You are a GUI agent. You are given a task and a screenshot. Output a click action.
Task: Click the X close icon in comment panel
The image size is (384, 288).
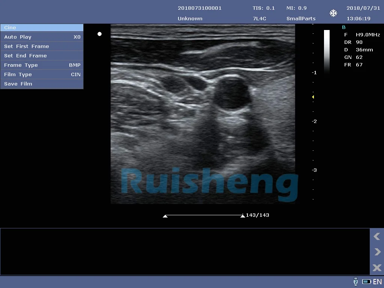376,268
